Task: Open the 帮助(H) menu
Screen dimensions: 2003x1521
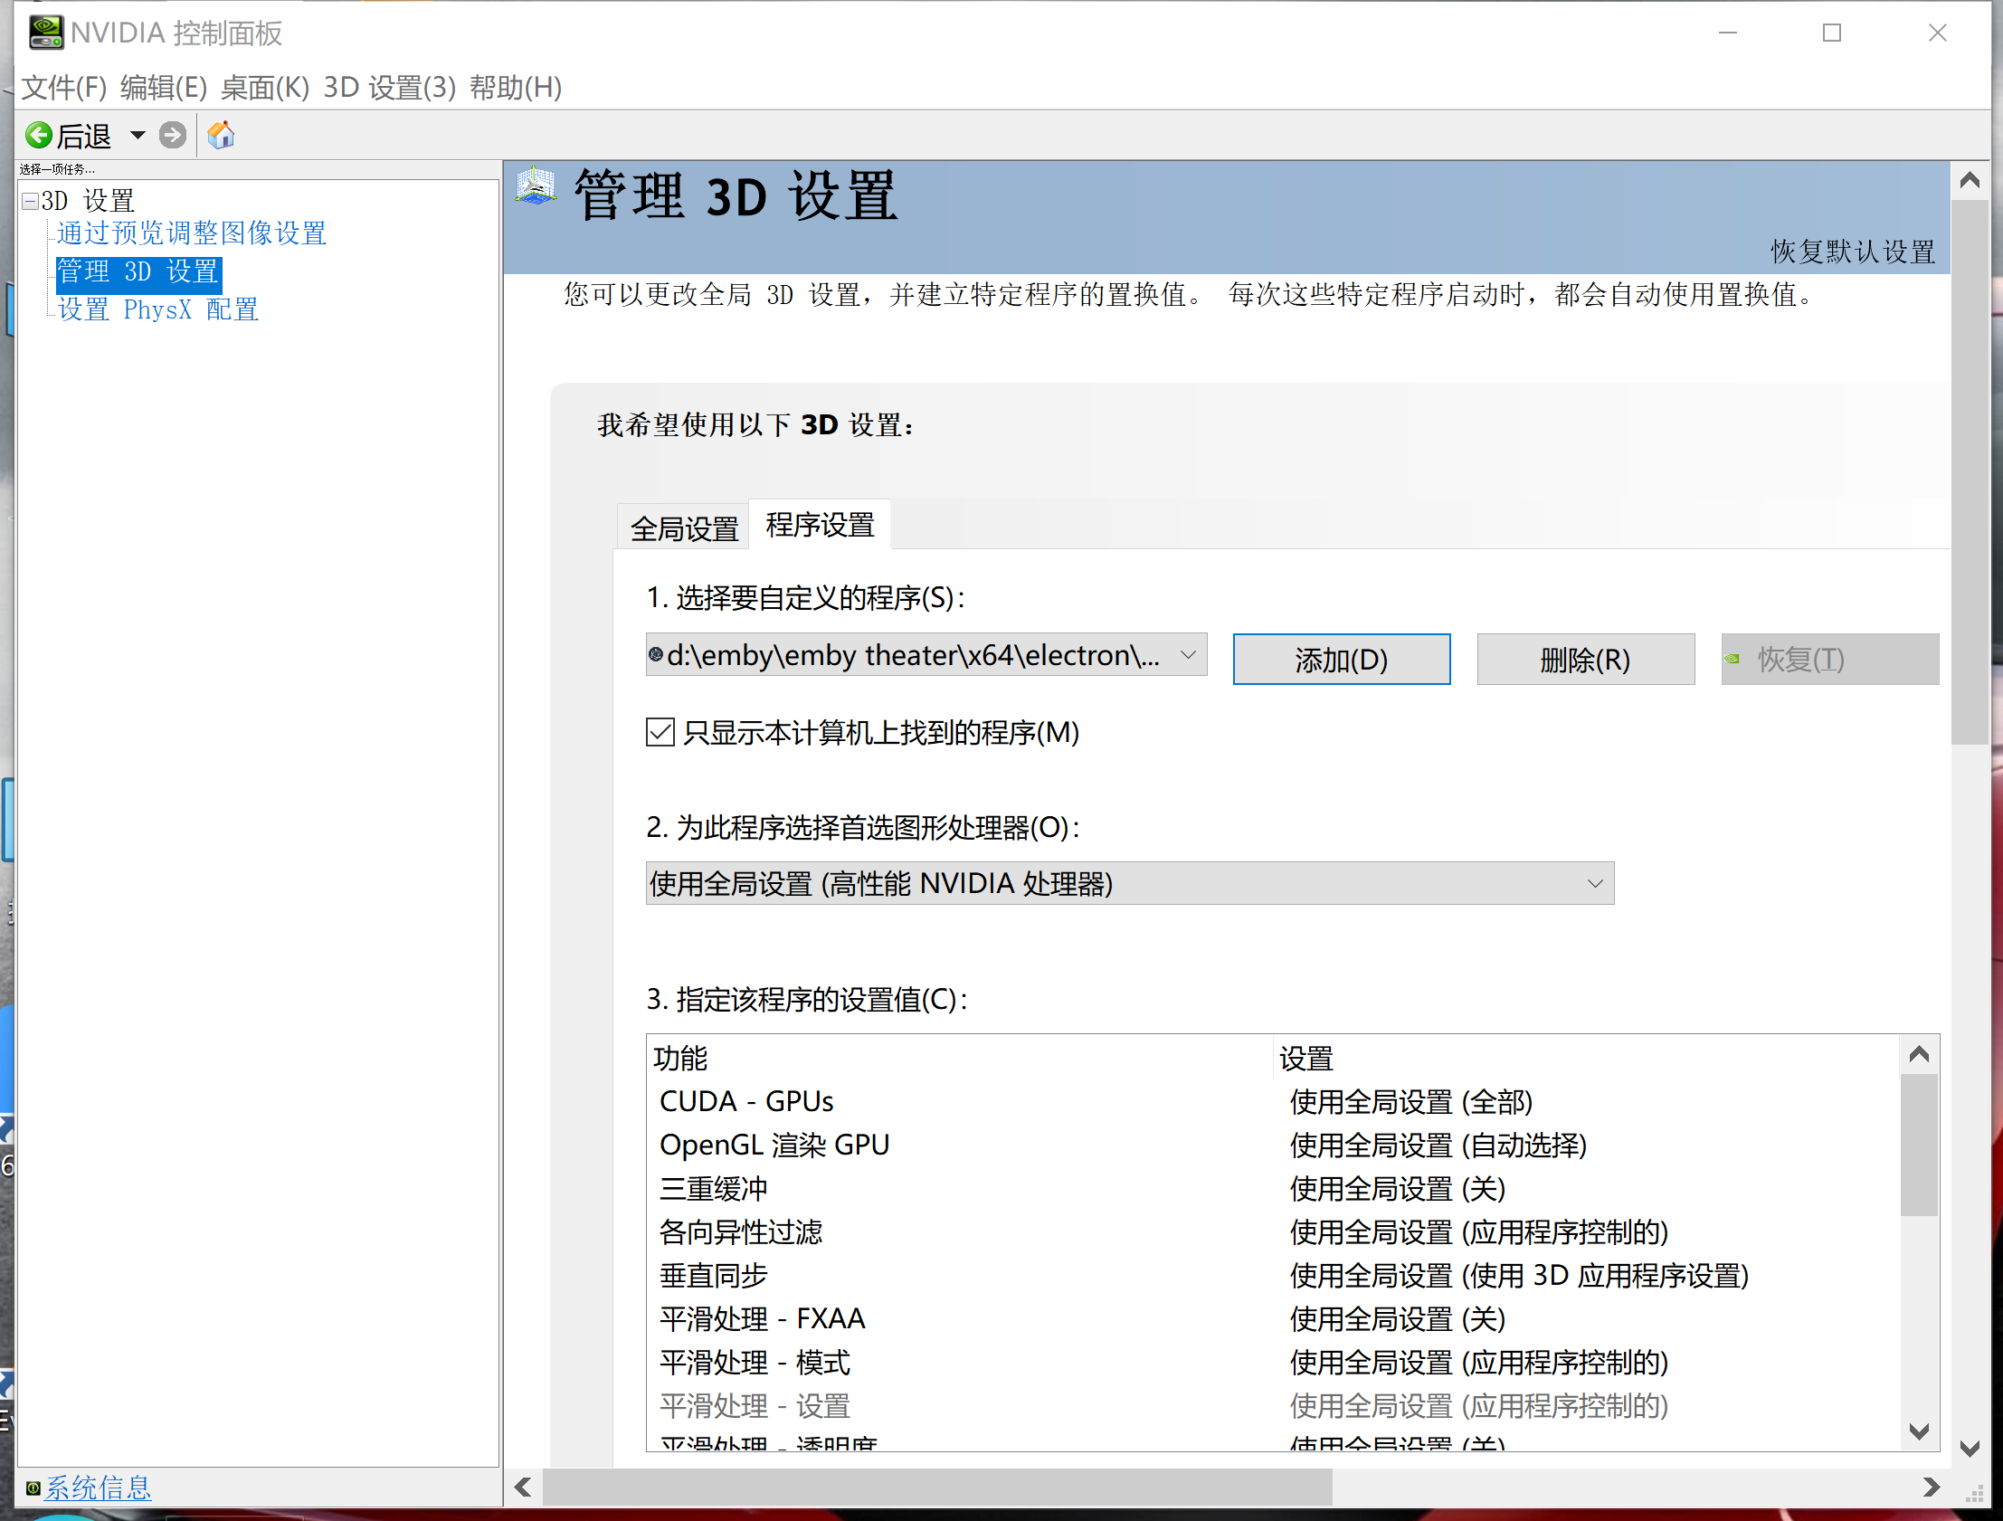Action: 517,88
